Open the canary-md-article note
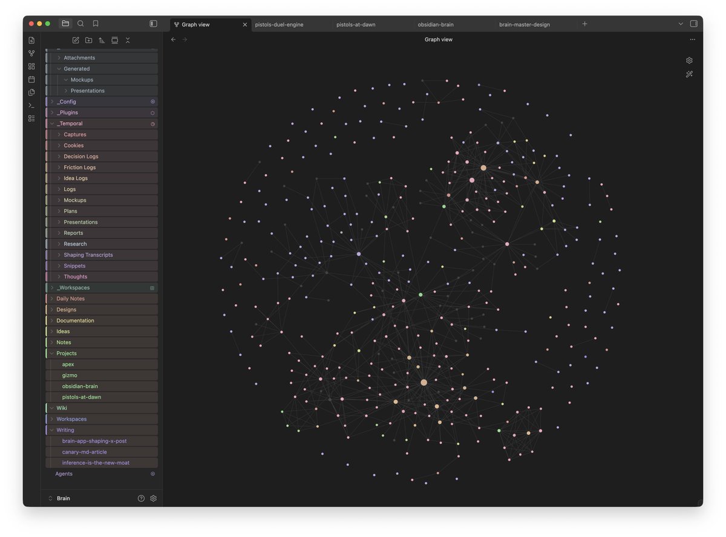The image size is (726, 537). [x=102, y=452]
